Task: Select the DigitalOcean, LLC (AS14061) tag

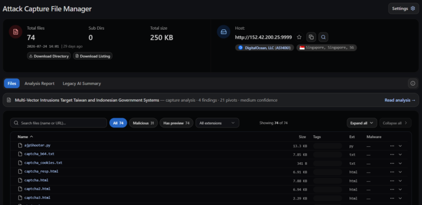Action: point(264,48)
